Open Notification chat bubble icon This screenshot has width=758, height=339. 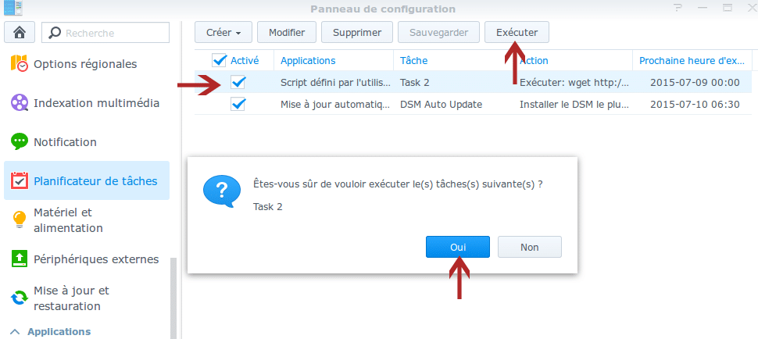pos(20,142)
